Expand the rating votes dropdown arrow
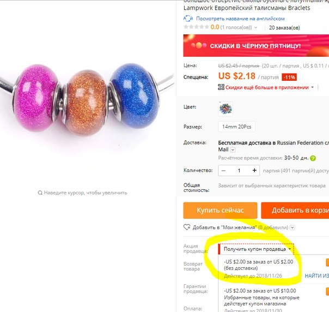Screen dimensions: 329x312 coord(255,27)
